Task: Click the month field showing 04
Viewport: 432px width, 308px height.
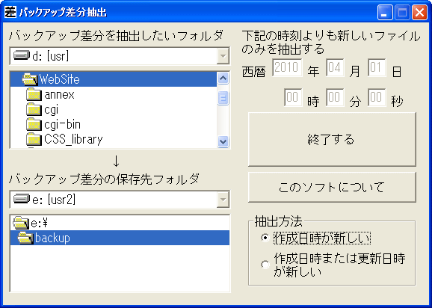Action: tap(335, 67)
